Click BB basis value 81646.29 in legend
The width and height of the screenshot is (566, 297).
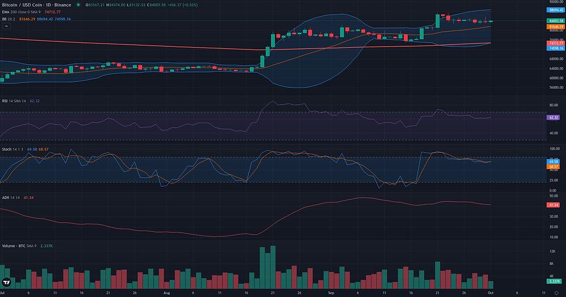pyautogui.click(x=28, y=19)
